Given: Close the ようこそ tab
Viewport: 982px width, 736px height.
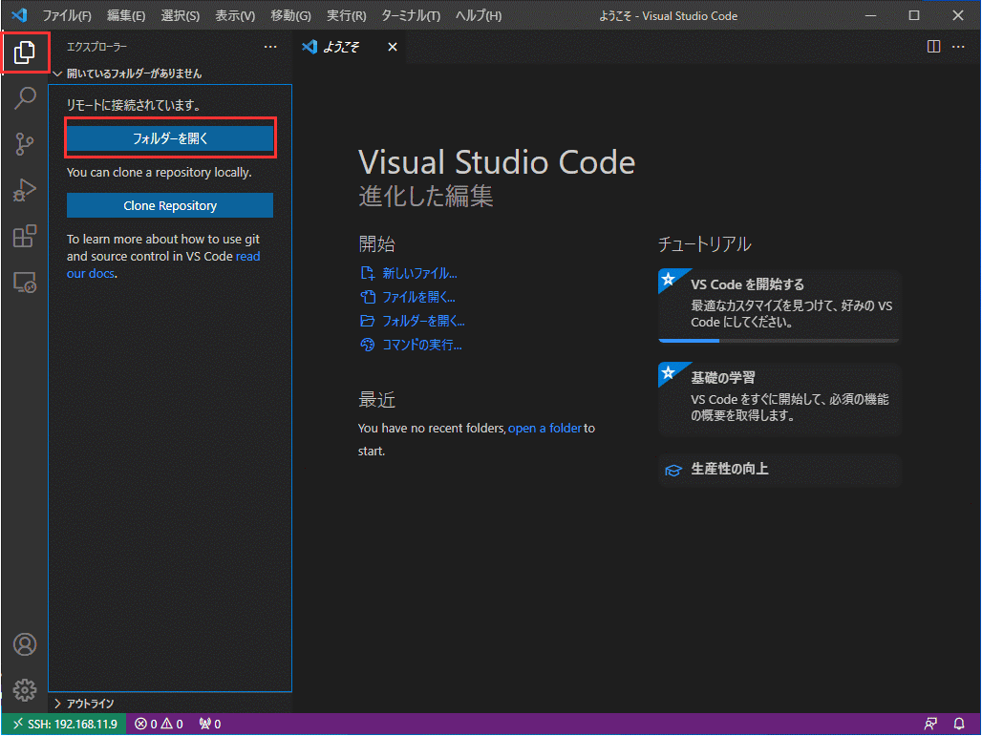Looking at the screenshot, I should pos(392,47).
